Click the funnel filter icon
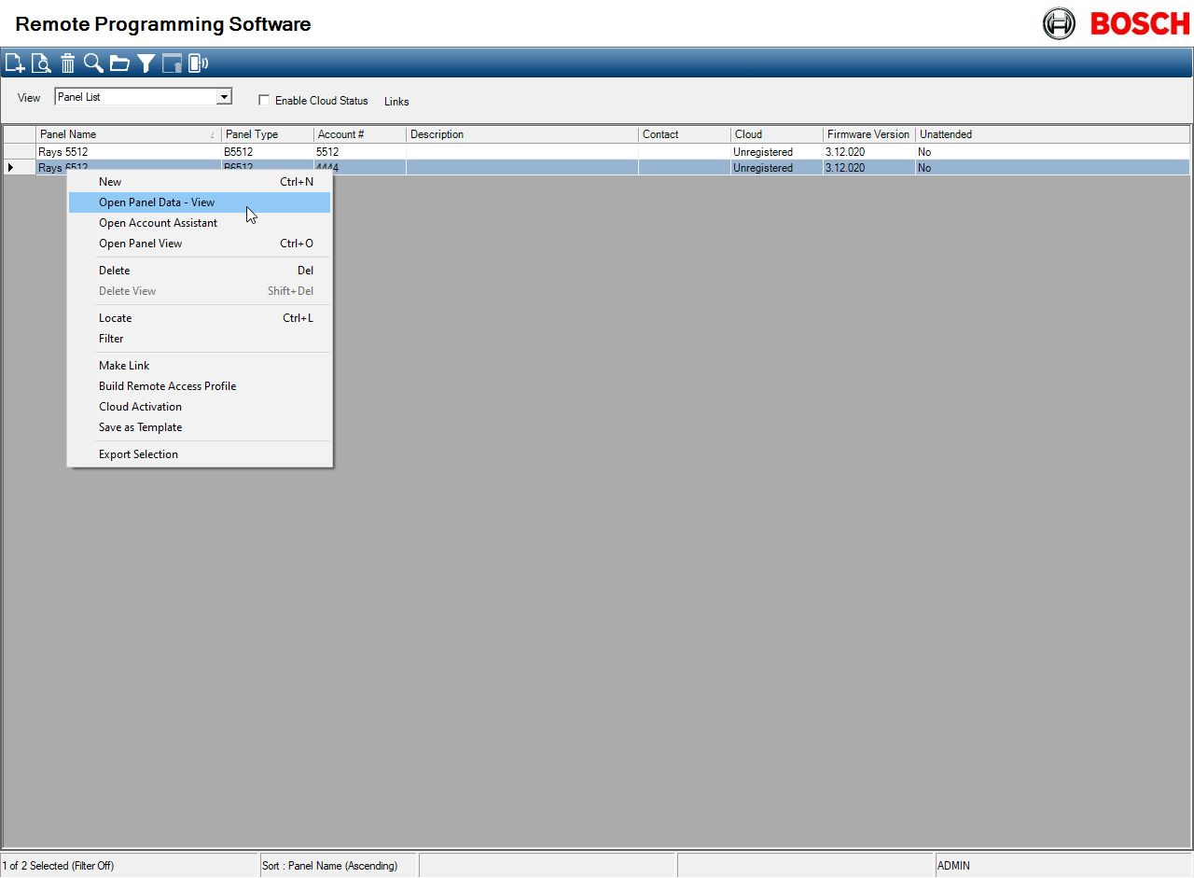 146,63
